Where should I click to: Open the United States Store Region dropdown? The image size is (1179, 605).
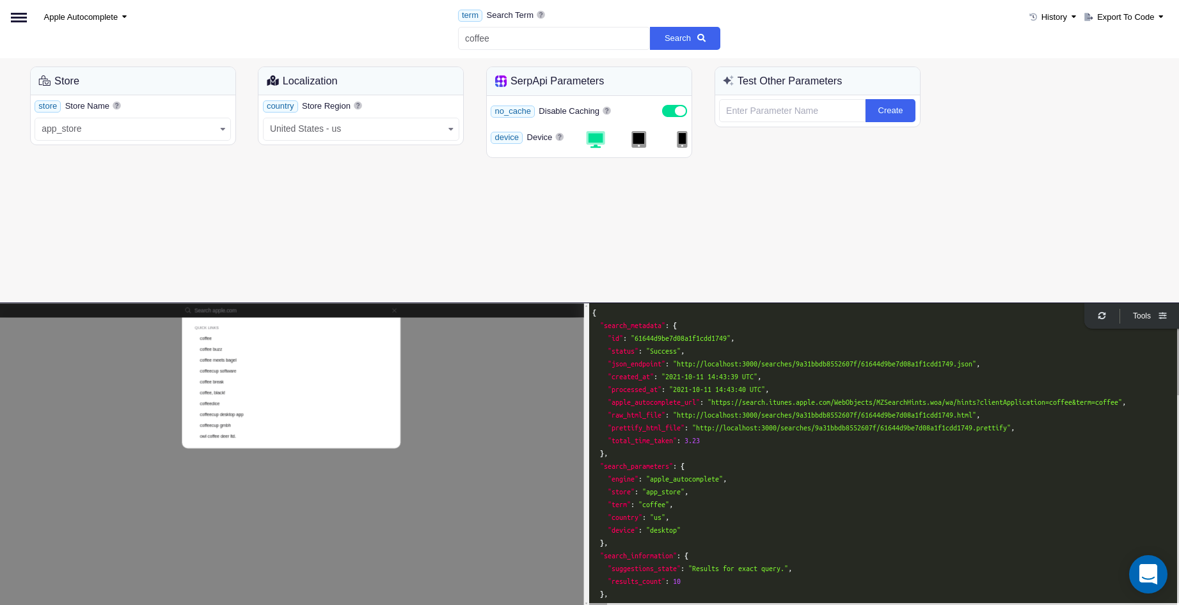[360, 129]
